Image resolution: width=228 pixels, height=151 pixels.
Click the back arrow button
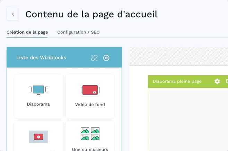pyautogui.click(x=13, y=14)
